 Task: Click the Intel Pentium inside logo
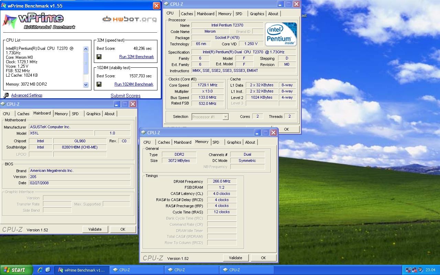point(281,34)
